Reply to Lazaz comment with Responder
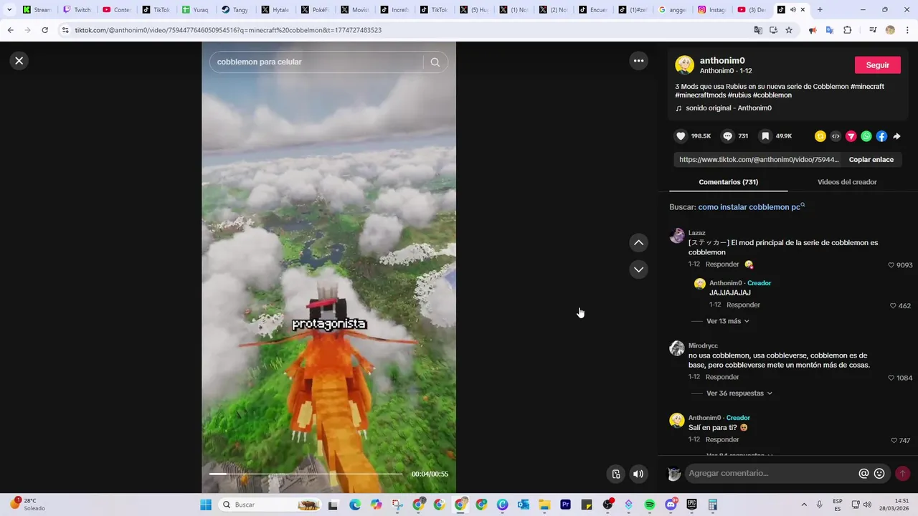The height and width of the screenshot is (516, 918). pos(722,264)
